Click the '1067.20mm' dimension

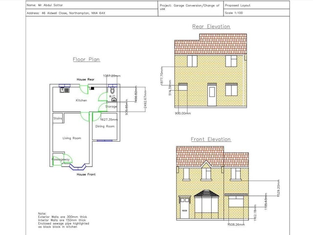[x=112, y=76]
